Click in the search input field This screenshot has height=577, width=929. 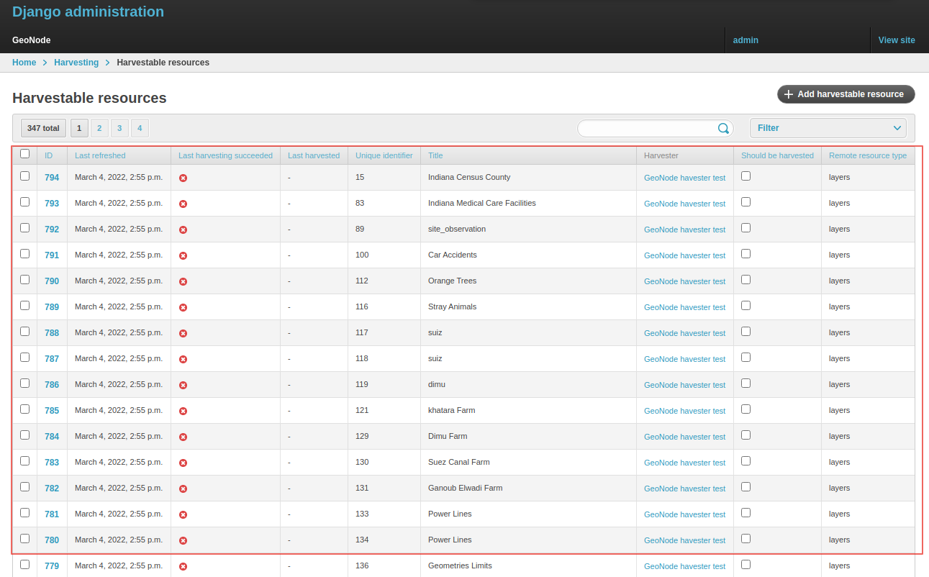648,128
